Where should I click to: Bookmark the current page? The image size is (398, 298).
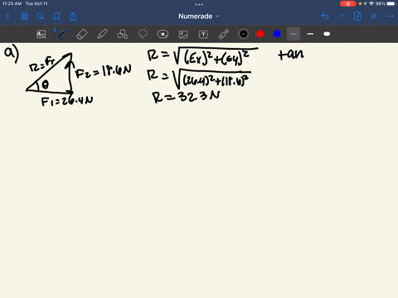click(x=56, y=17)
